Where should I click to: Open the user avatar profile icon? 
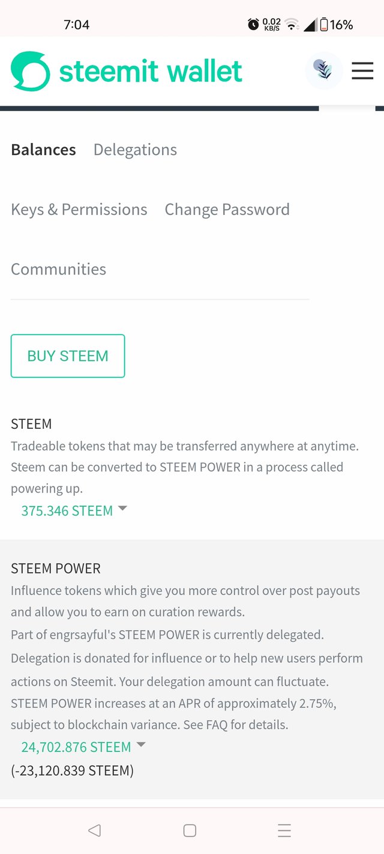point(324,71)
